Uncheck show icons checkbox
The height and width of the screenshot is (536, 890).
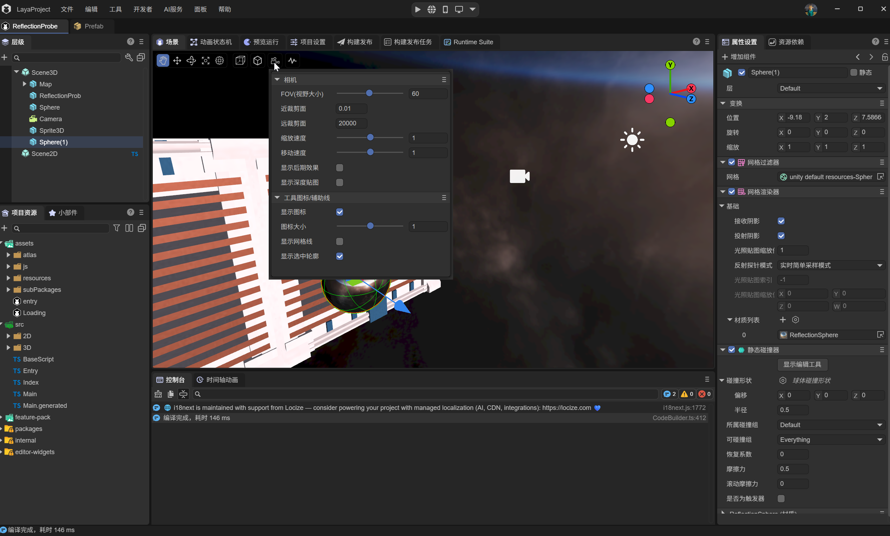[339, 212]
